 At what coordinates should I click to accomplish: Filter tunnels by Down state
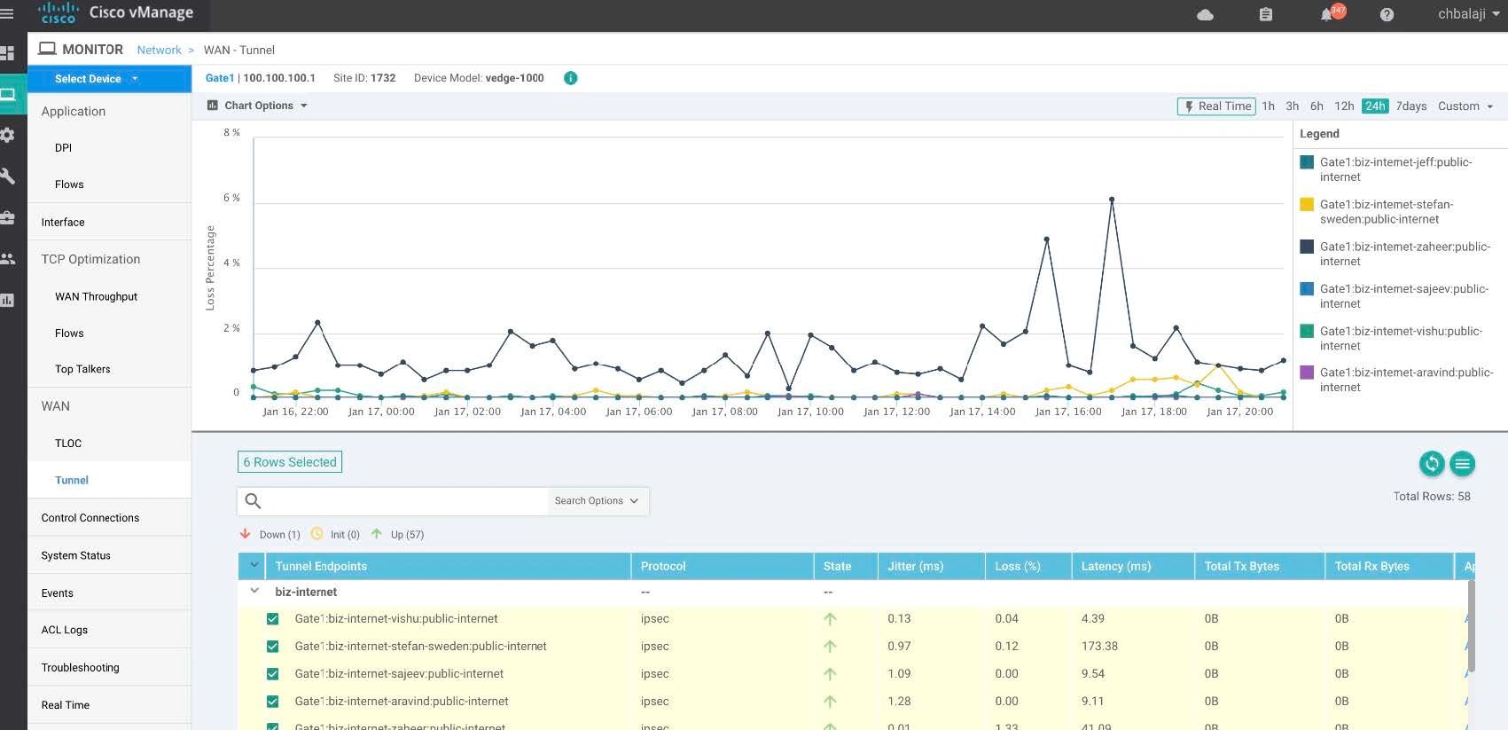tap(270, 534)
